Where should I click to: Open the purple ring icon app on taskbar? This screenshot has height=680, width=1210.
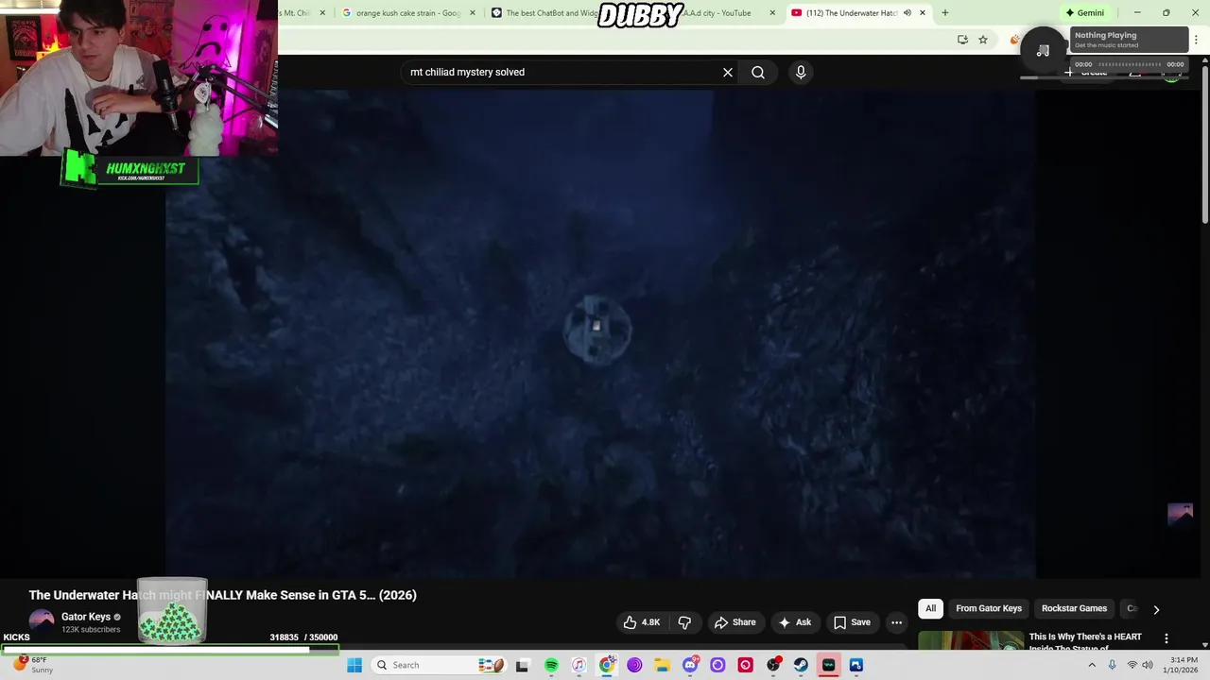click(717, 665)
